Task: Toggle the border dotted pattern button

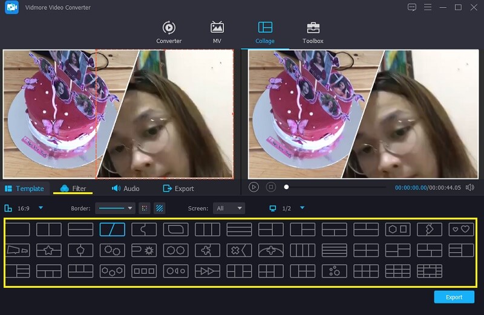Action: (x=145, y=208)
